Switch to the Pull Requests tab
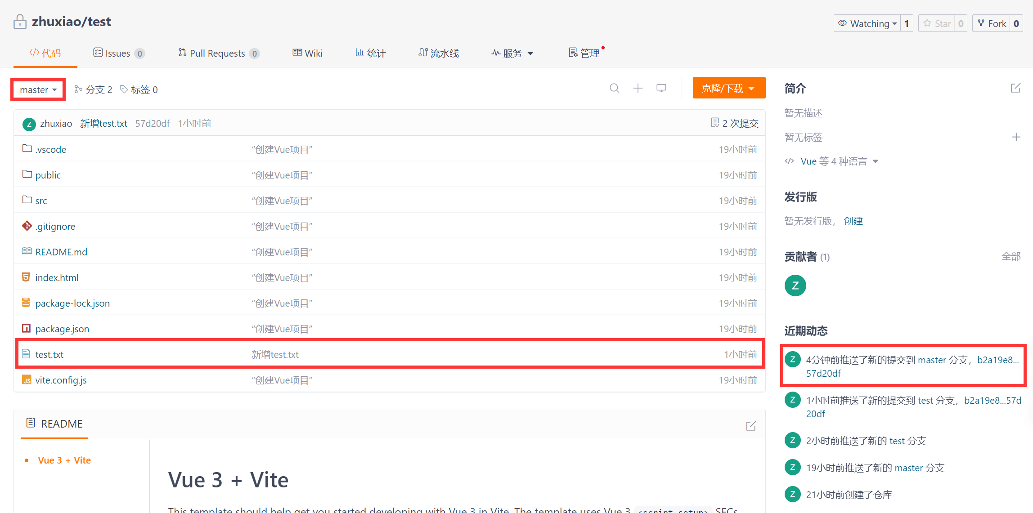Screen dimensions: 1033x513 218,53
